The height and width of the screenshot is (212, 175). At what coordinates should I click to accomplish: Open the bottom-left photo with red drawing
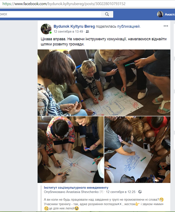70,150
